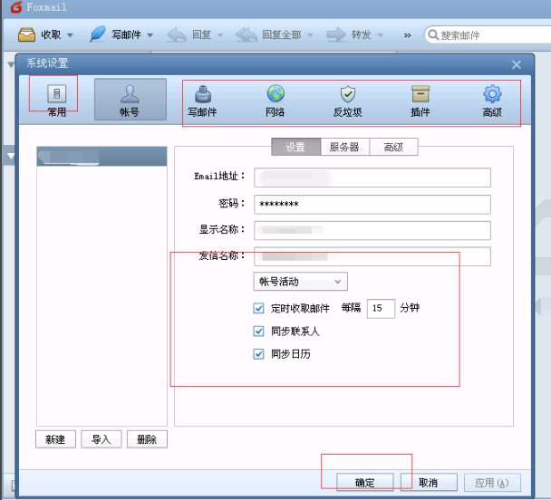The image size is (551, 500).
Task: Expand the 帐号活动 dropdown
Action: click(300, 282)
